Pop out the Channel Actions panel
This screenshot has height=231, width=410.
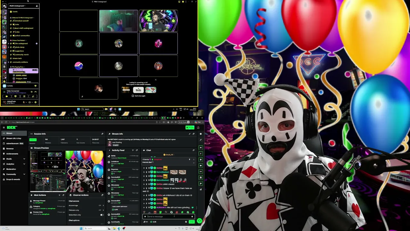point(102,195)
